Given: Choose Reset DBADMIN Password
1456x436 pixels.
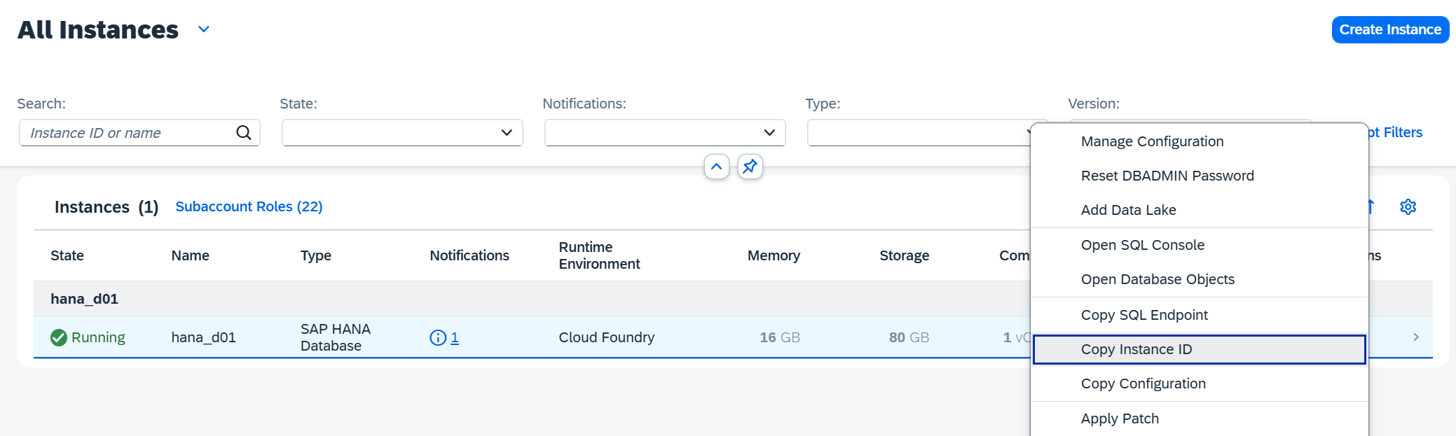Looking at the screenshot, I should point(1200,176).
